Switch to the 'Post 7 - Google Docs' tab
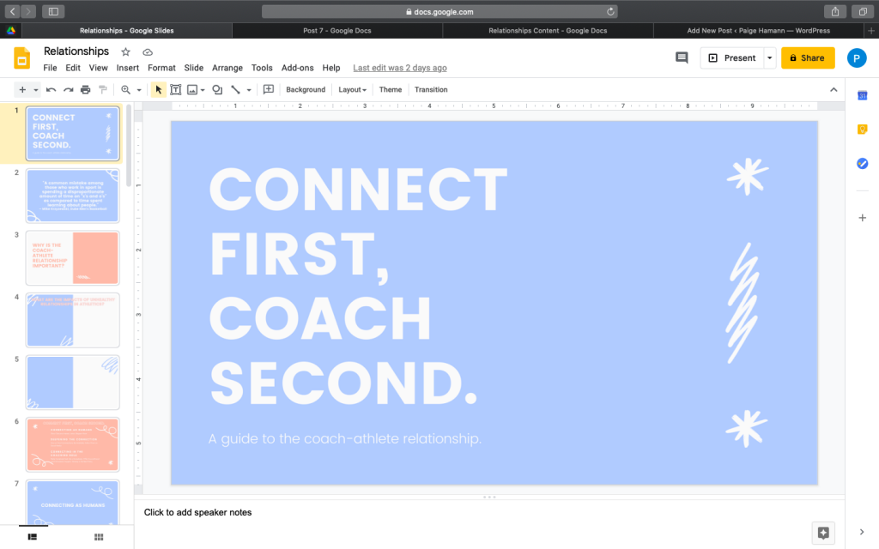879x549 pixels. [x=336, y=30]
